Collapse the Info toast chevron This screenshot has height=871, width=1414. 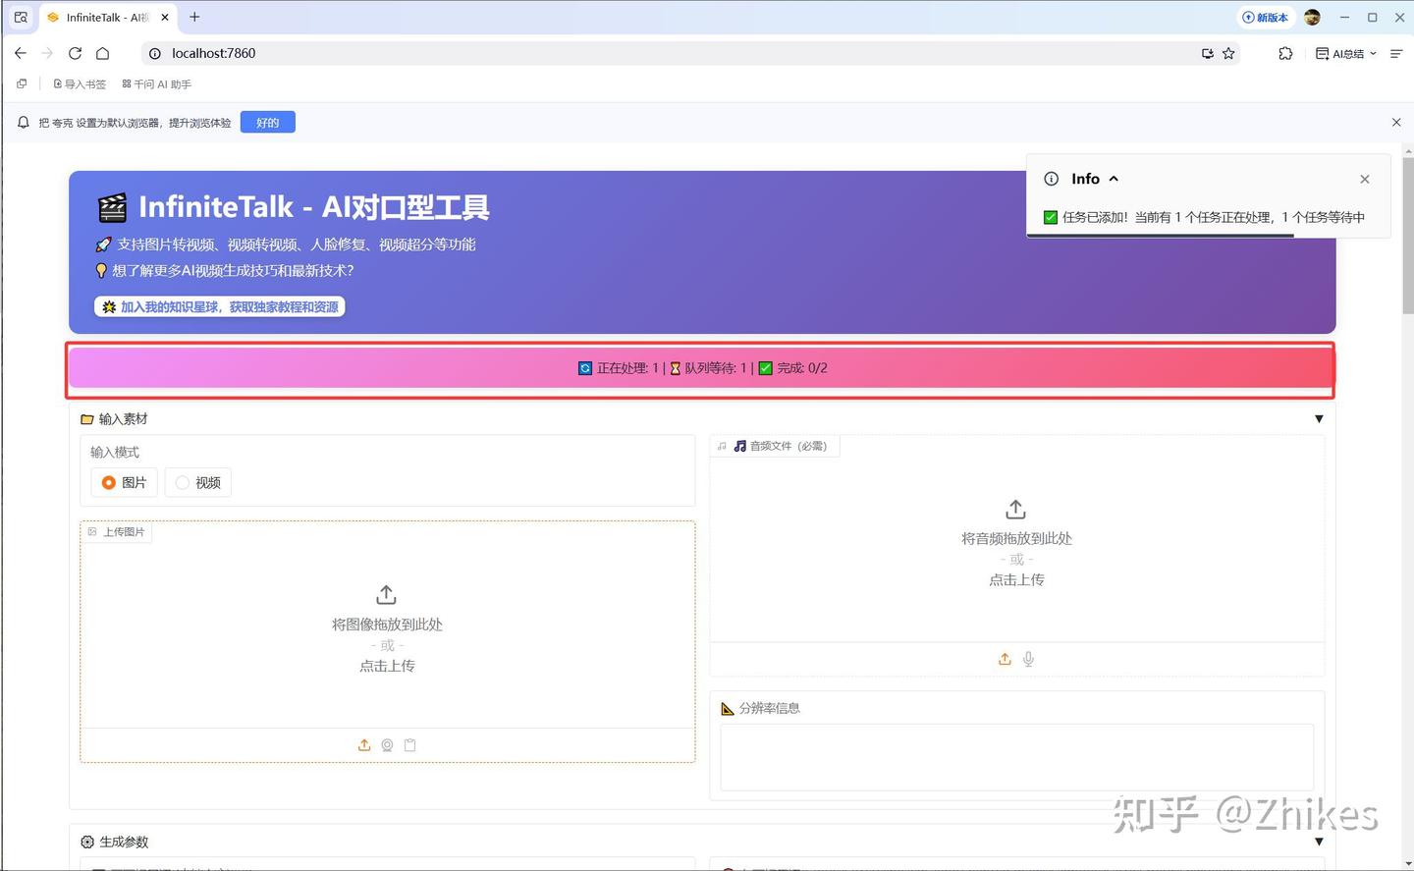point(1114,179)
